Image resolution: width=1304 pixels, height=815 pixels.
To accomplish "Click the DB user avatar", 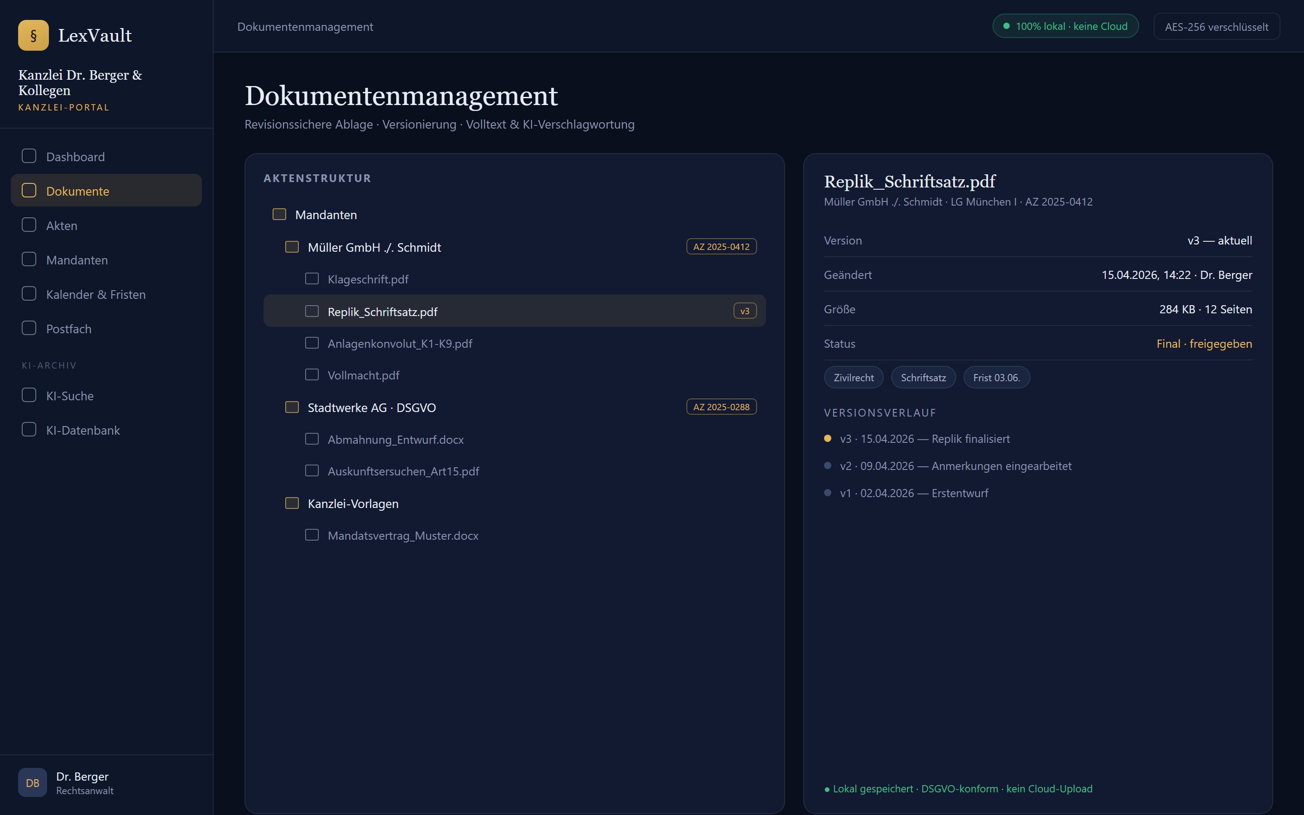I will [x=32, y=783].
